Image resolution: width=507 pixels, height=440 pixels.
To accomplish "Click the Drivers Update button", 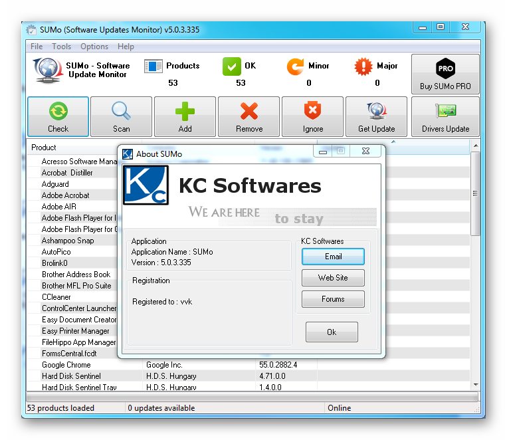I will [445, 116].
